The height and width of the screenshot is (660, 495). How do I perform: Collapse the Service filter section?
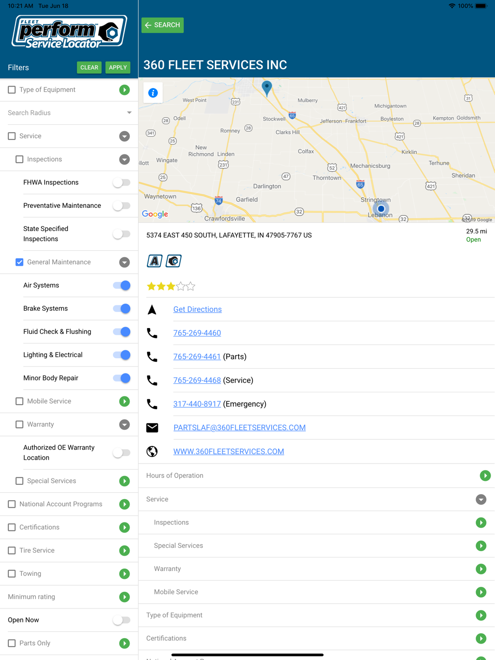[x=124, y=136]
